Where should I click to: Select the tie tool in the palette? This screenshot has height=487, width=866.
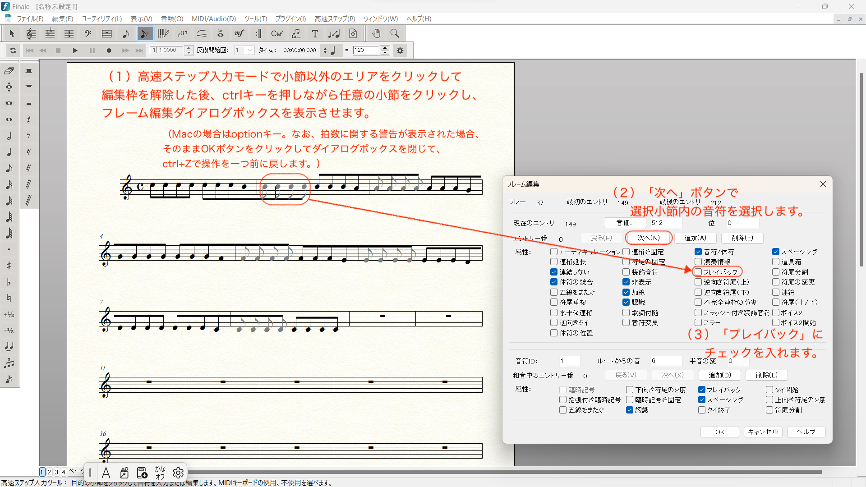[9, 347]
